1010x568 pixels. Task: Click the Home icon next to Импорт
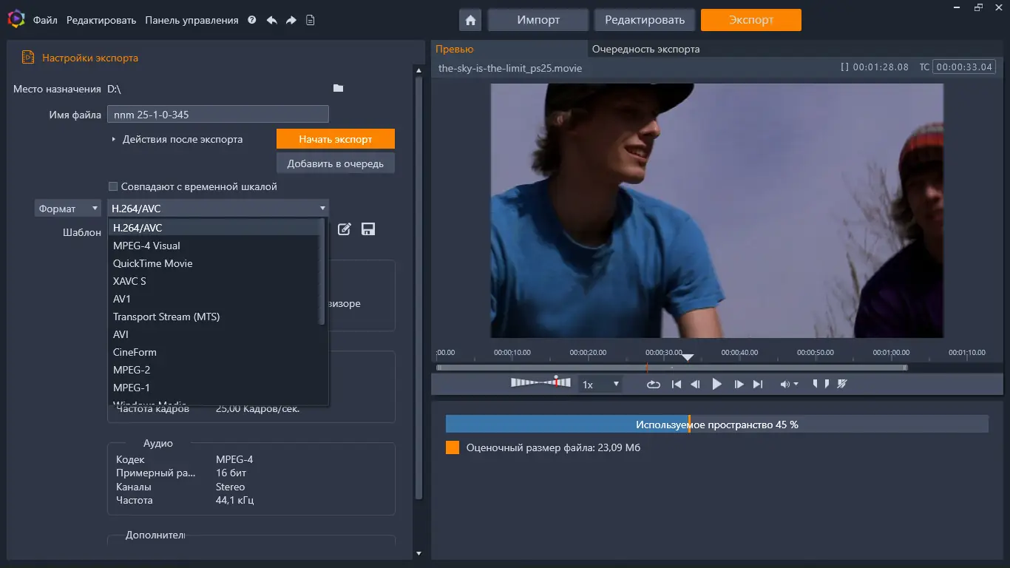(x=470, y=20)
